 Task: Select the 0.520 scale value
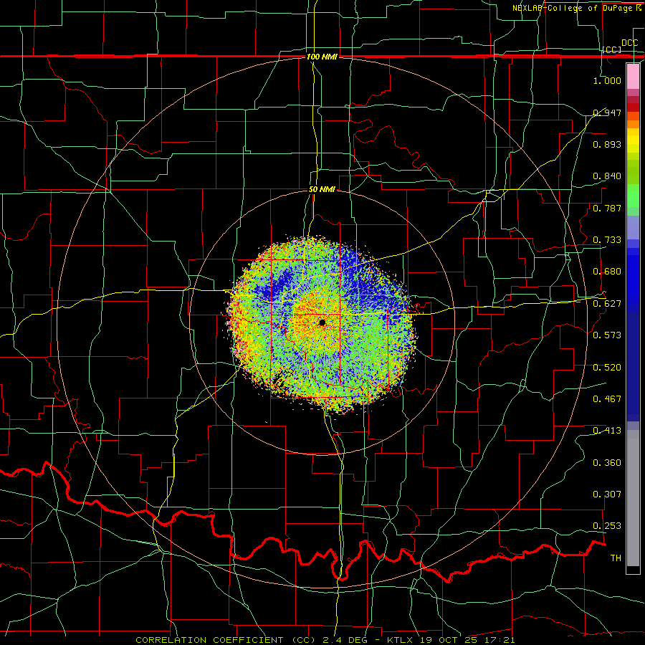[x=607, y=368]
